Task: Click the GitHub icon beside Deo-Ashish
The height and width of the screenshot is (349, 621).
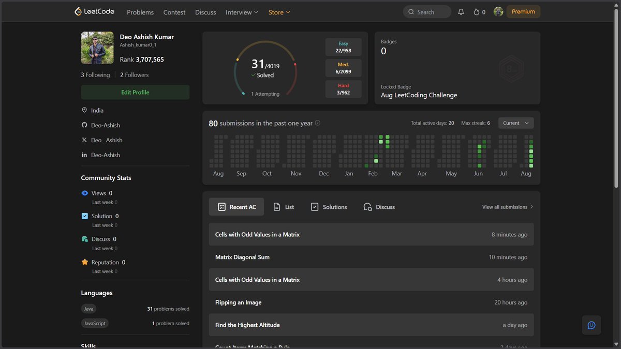Action: [x=84, y=125]
